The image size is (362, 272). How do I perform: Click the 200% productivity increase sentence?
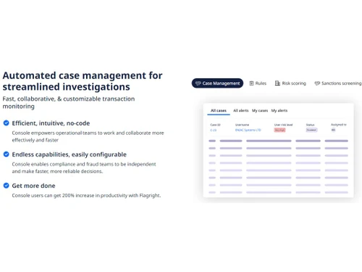click(x=86, y=195)
